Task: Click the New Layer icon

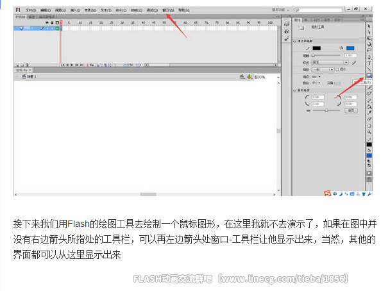Action: [x=18, y=65]
